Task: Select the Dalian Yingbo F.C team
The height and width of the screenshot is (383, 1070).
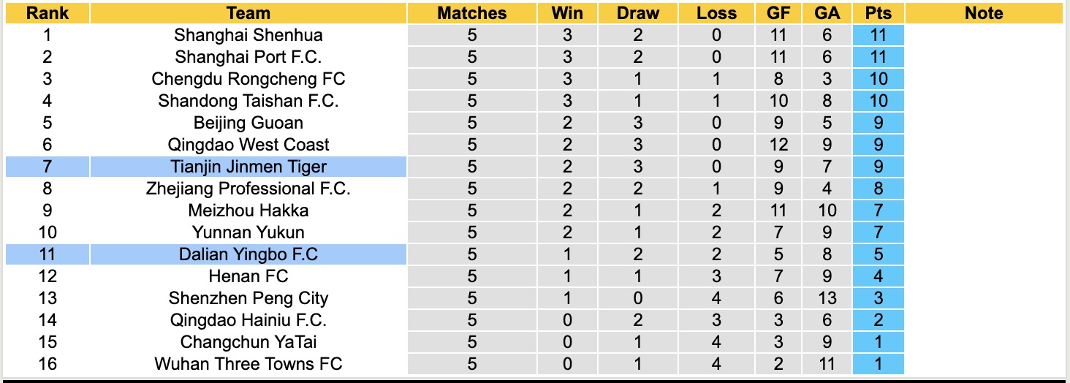Action: pos(248,254)
